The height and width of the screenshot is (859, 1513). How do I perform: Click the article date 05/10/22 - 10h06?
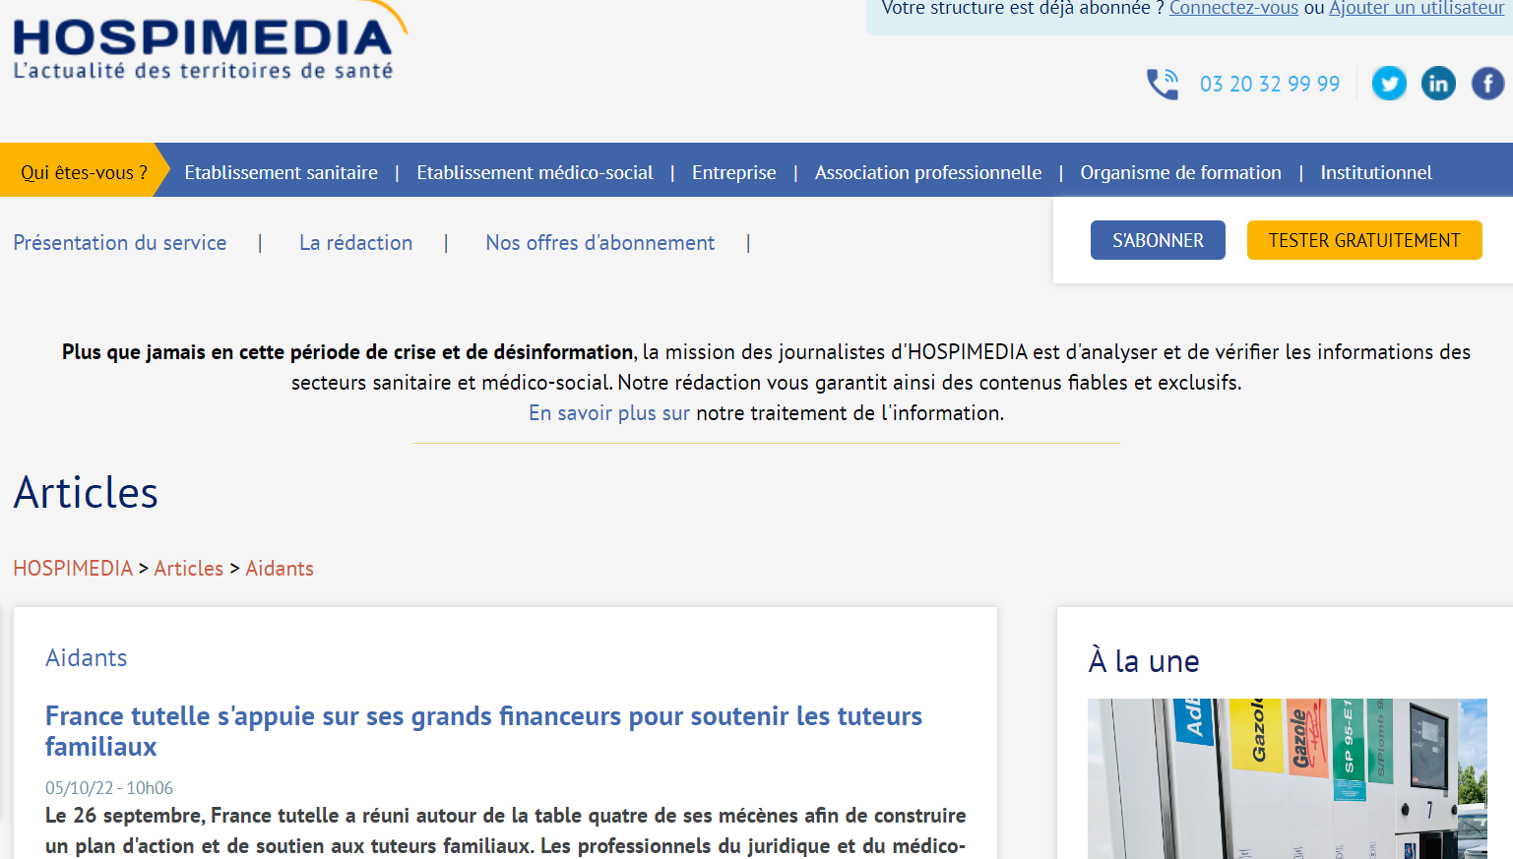(x=109, y=788)
